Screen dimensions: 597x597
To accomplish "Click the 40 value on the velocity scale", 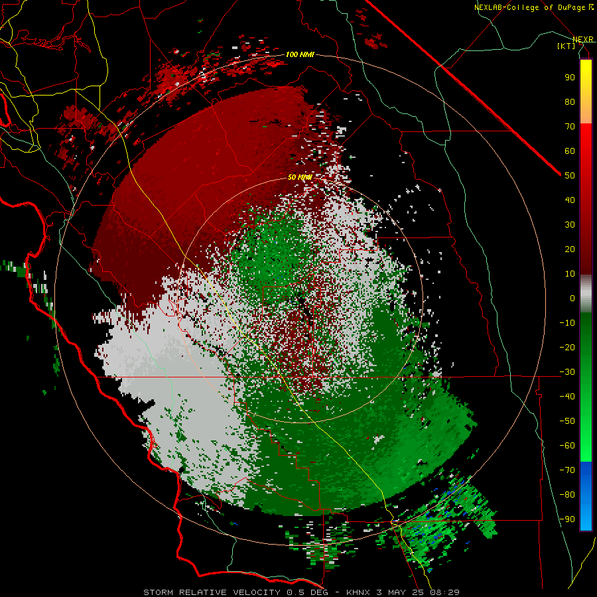I will tap(570, 200).
